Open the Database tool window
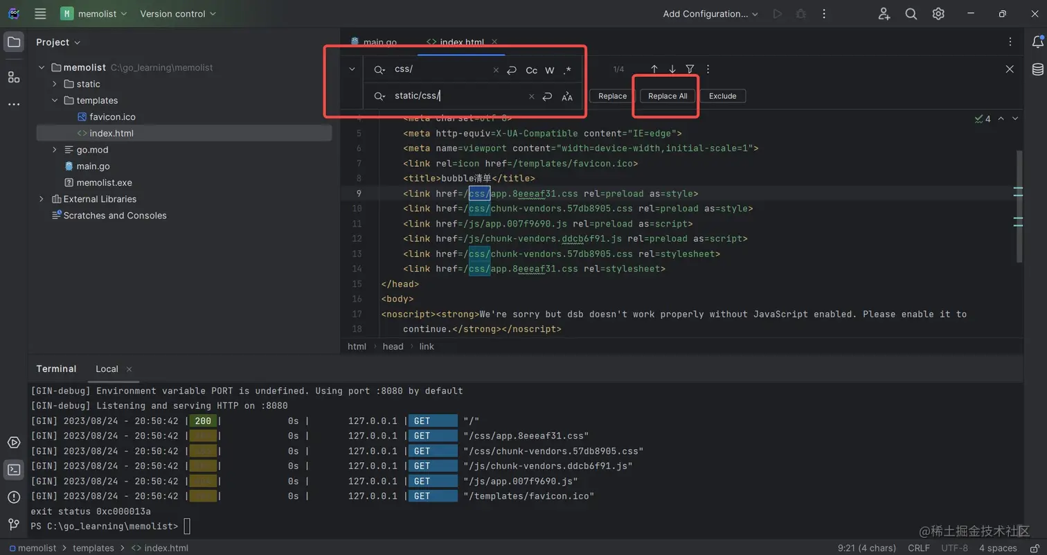 (1037, 69)
